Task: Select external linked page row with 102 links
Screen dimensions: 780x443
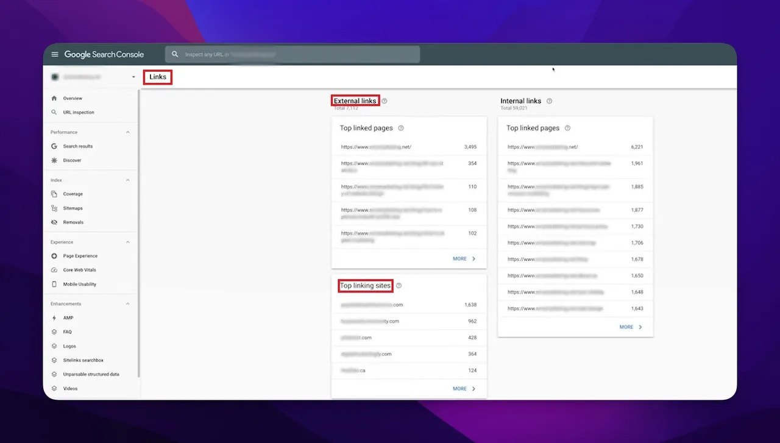Action: tap(409, 236)
